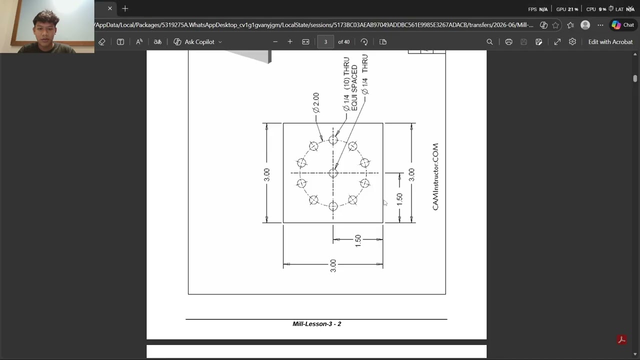Zoom out with the minus icon
Screen dimensions: 640x360
pos(275,42)
